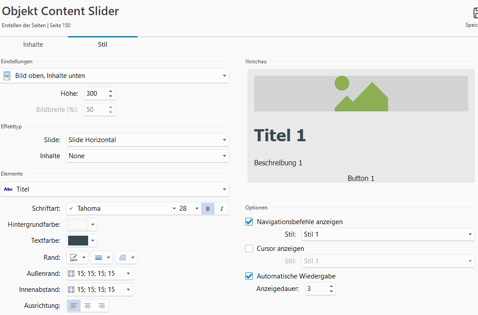The width and height of the screenshot is (478, 315).
Task: Uncheck Automatische Wiedergabe
Action: pos(249,276)
